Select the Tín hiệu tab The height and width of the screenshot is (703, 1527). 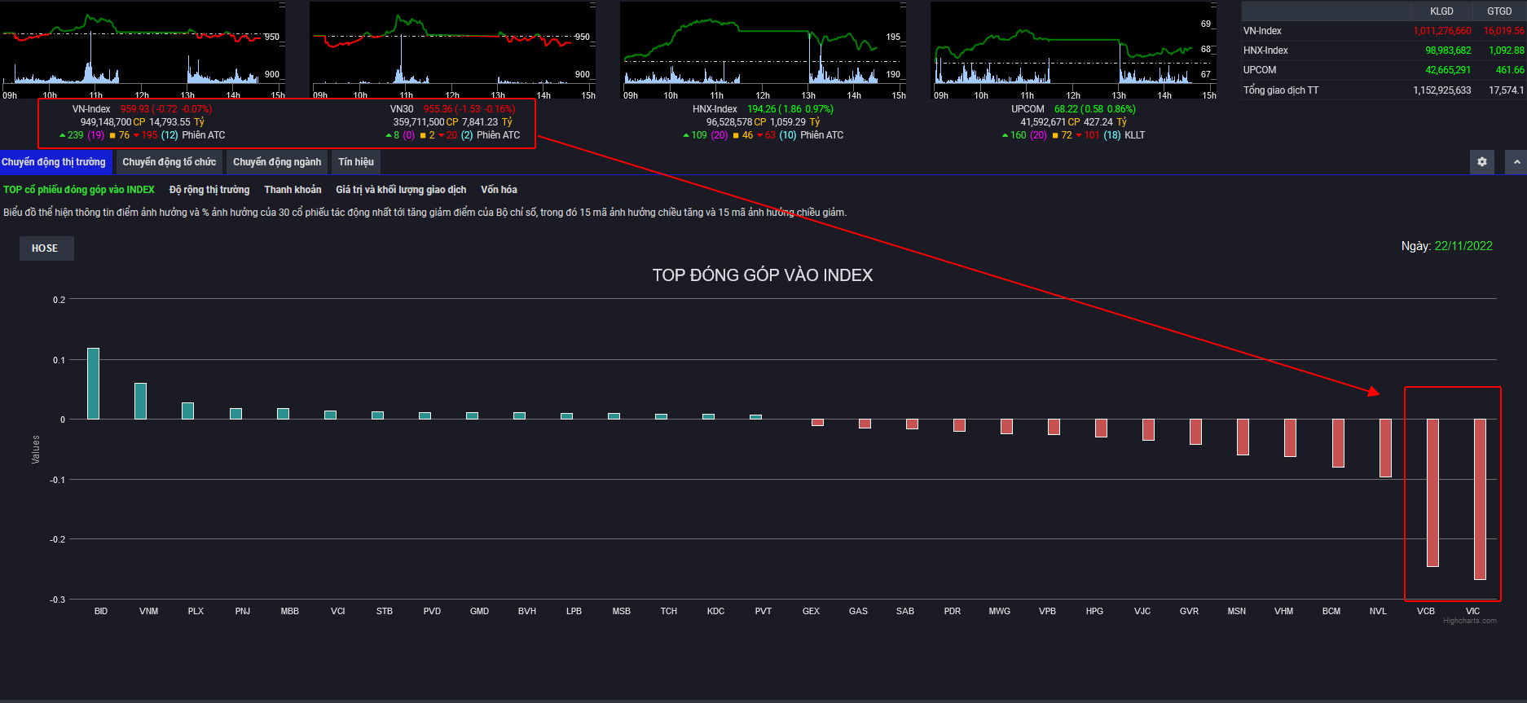pyautogui.click(x=356, y=162)
